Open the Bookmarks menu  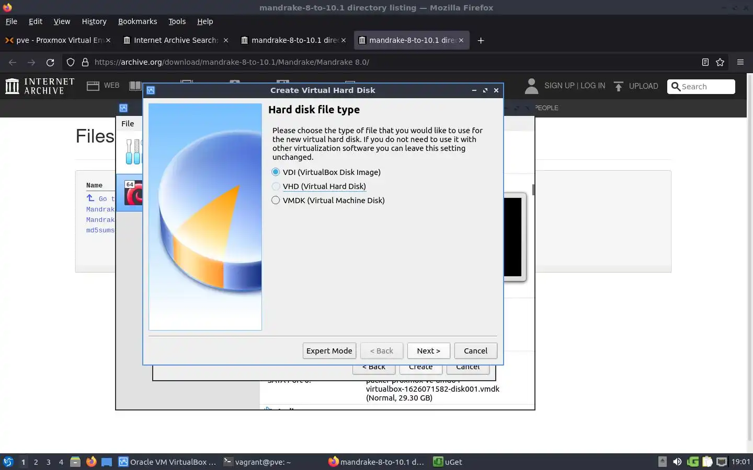[138, 21]
